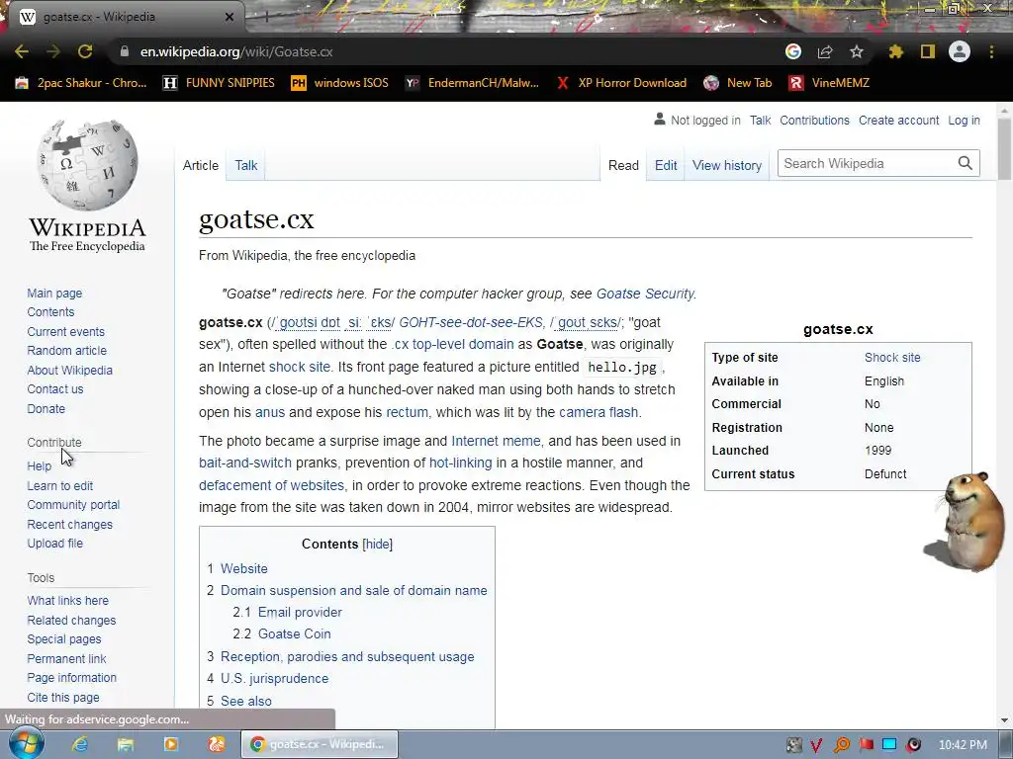Open the Contributions link

[x=814, y=120]
